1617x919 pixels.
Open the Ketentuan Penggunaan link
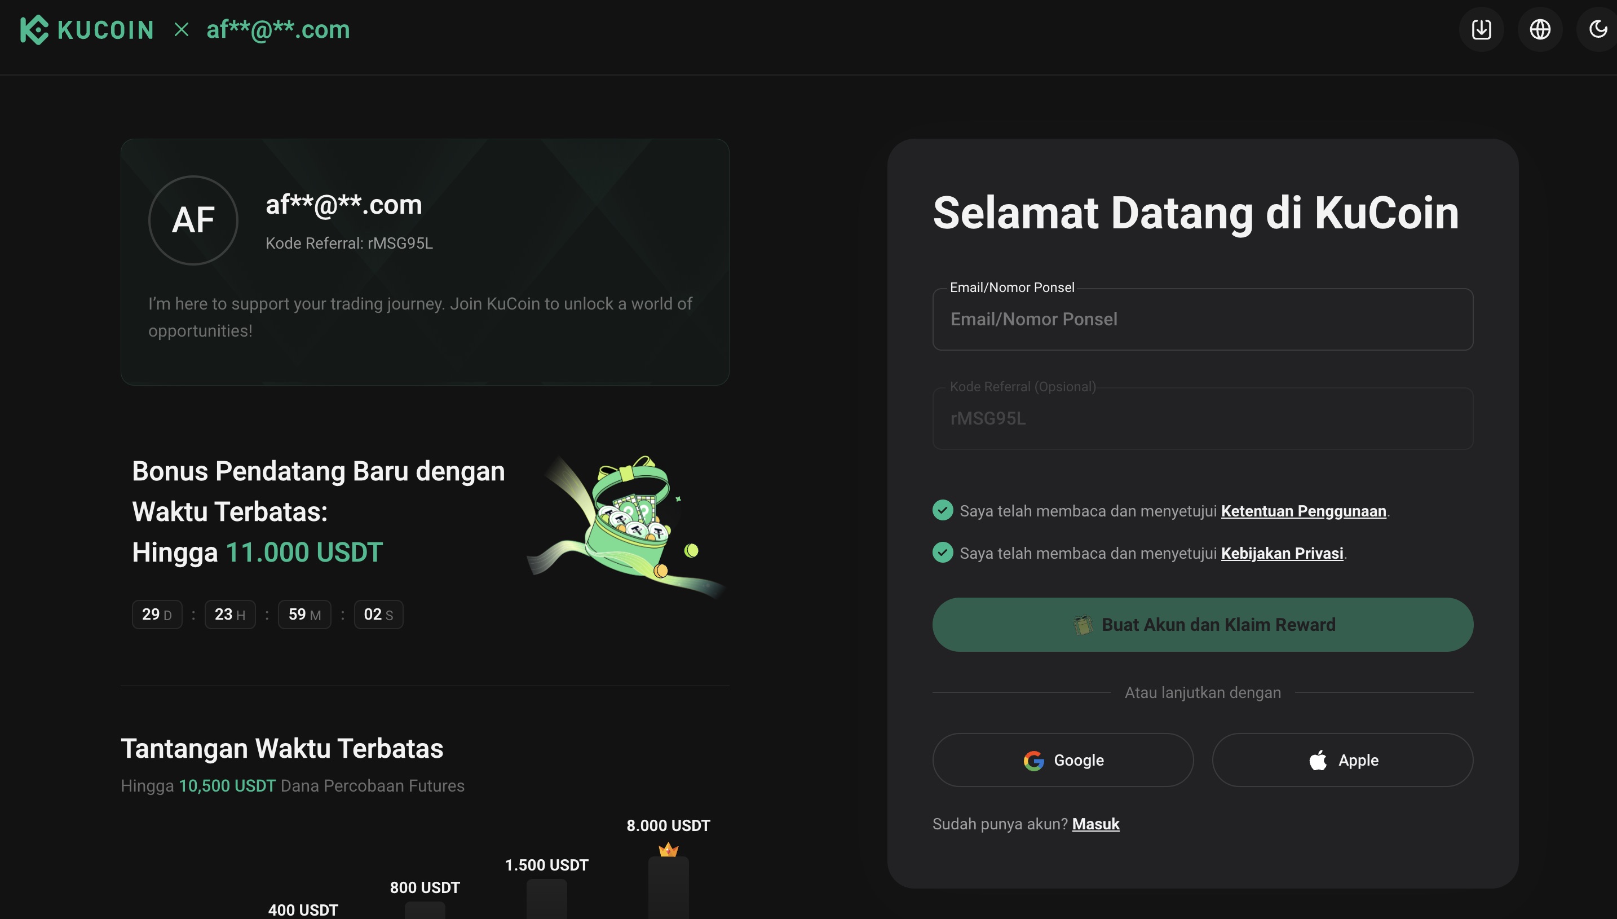click(x=1304, y=511)
